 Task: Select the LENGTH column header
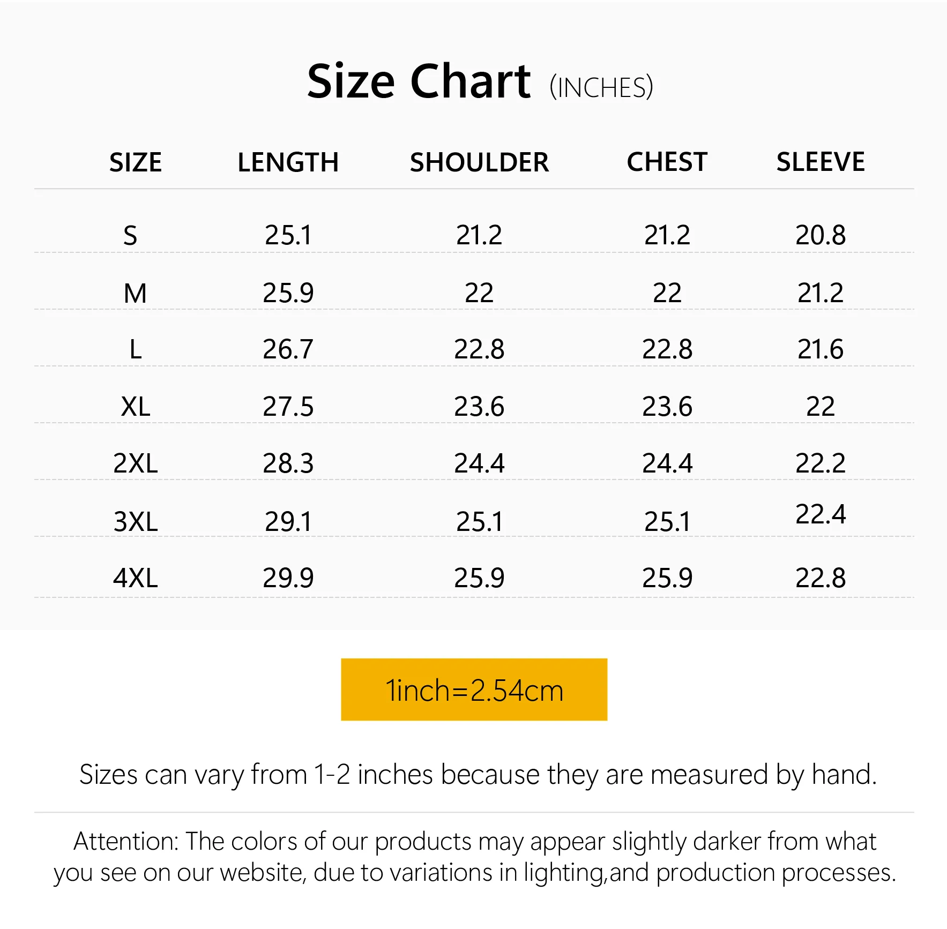click(288, 162)
